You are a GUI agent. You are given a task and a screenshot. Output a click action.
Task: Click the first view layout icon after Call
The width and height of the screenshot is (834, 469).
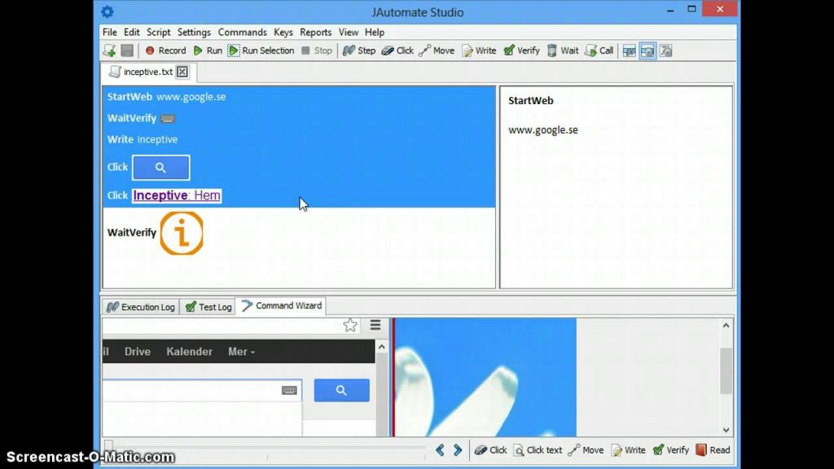click(x=630, y=51)
